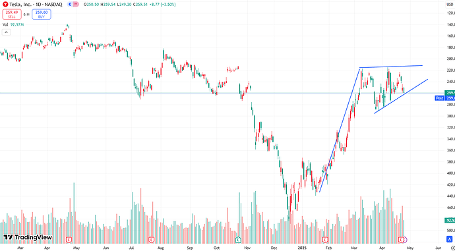Click the blue left-arrow pill icon in header
455x251 pixels.
click(70, 5)
